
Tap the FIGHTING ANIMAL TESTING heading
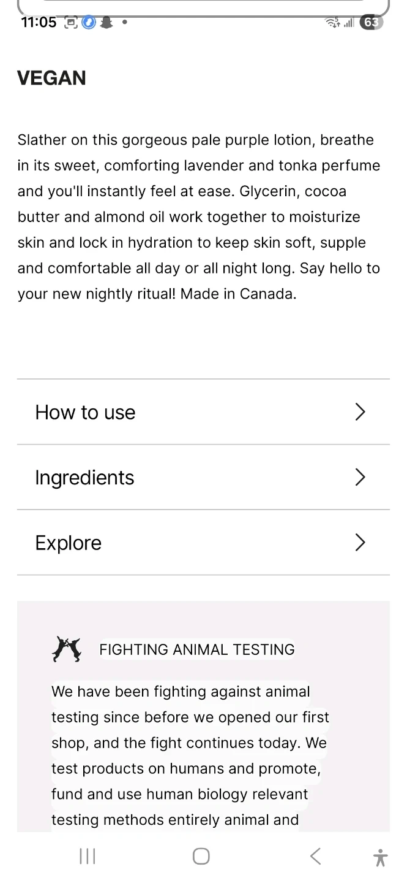pos(196,649)
